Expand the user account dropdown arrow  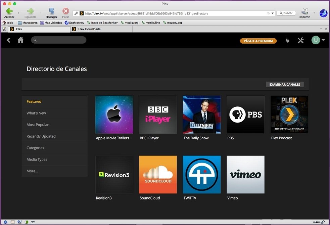(323, 40)
